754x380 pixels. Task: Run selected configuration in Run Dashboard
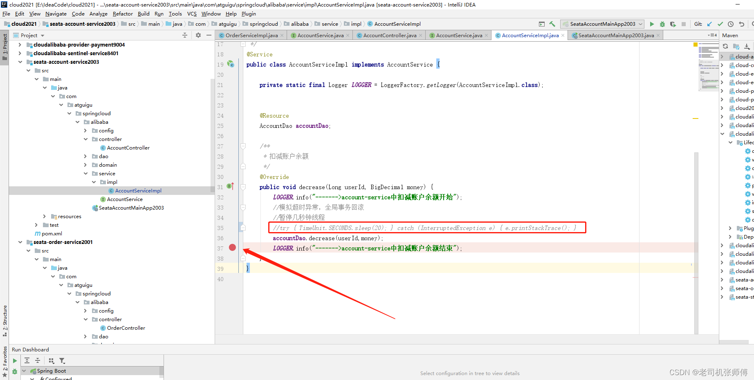coord(15,361)
